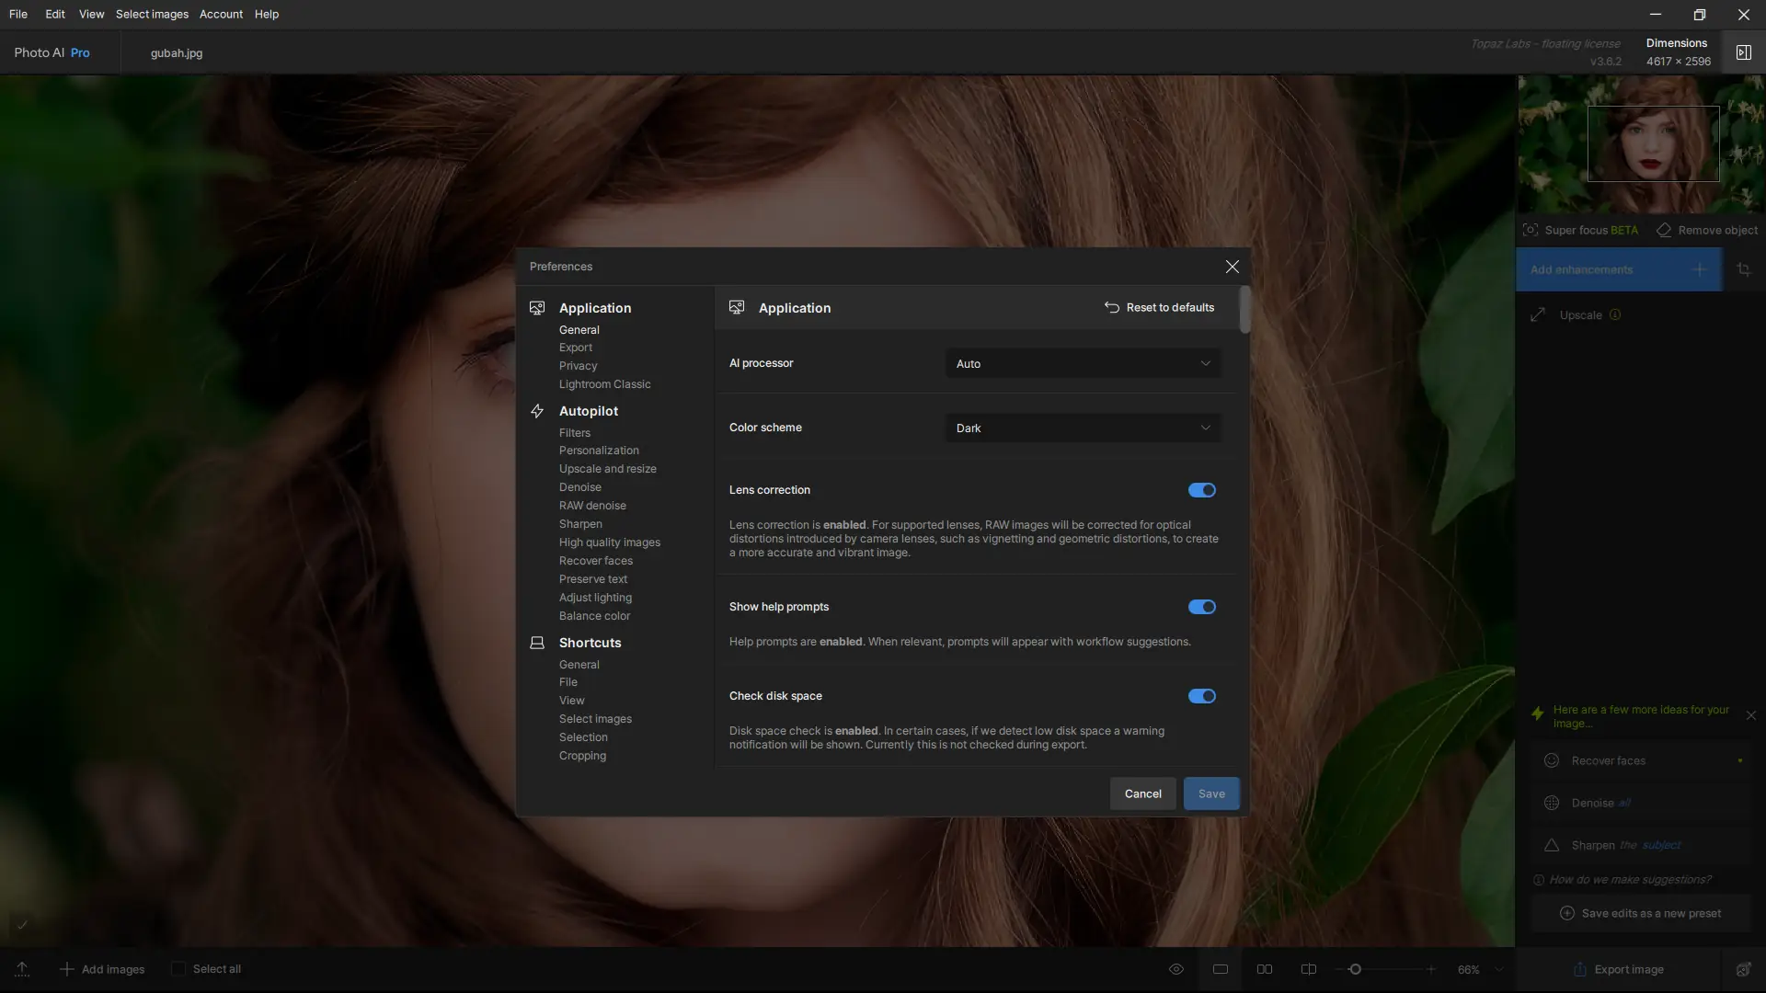
Task: Toggle the Check disk space switch
Action: 1201,696
